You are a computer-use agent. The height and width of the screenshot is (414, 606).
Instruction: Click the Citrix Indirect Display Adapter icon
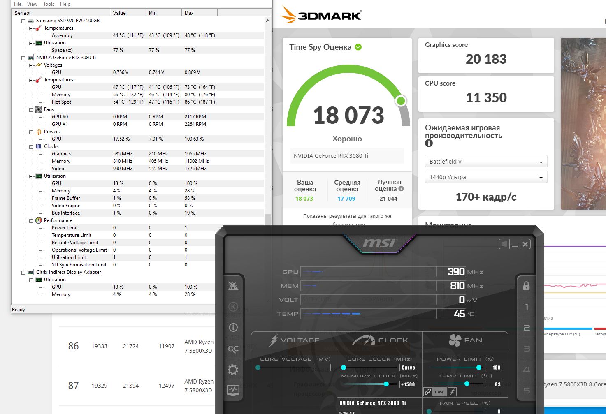[x=31, y=272]
